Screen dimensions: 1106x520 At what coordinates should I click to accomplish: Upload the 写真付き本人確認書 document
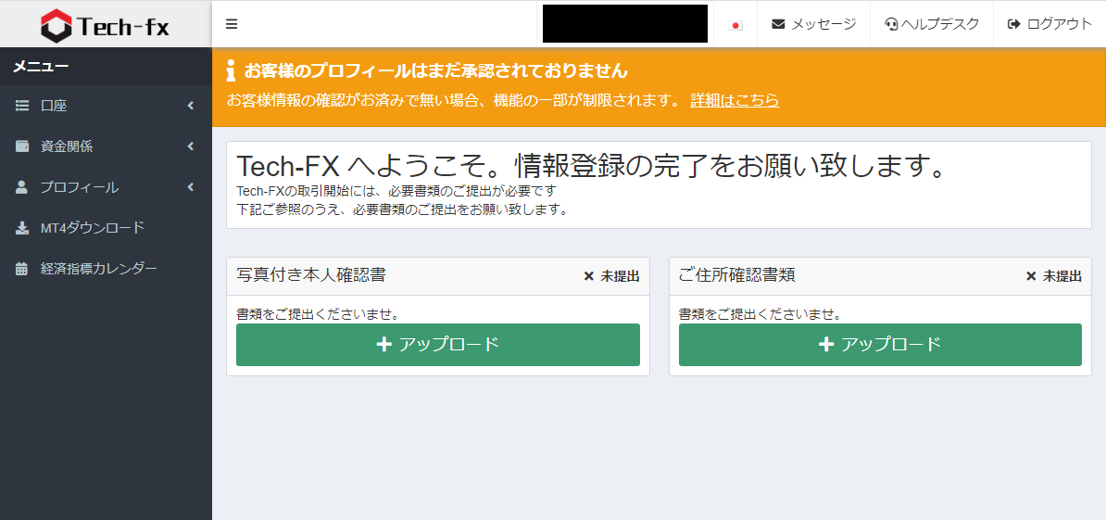[x=437, y=345]
